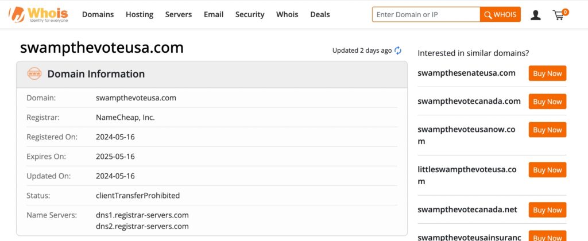588x241 pixels.
Task: Buy Now for littleswampthevoteusa.com
Action: pyautogui.click(x=547, y=170)
